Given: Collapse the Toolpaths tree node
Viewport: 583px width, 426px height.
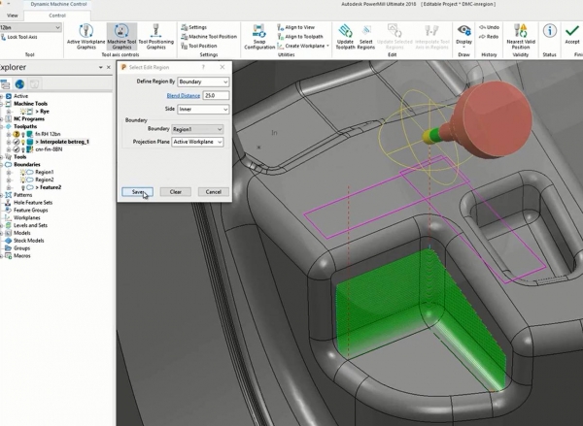Looking at the screenshot, I should coord(2,127).
